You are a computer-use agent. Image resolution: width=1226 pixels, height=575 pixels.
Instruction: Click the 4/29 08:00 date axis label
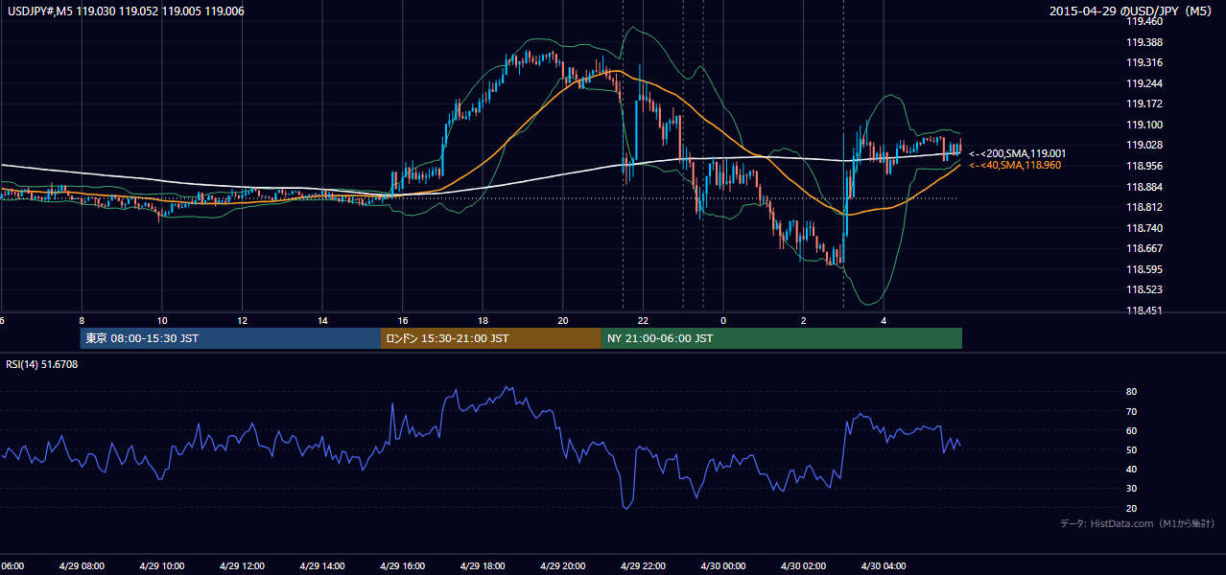point(82,566)
